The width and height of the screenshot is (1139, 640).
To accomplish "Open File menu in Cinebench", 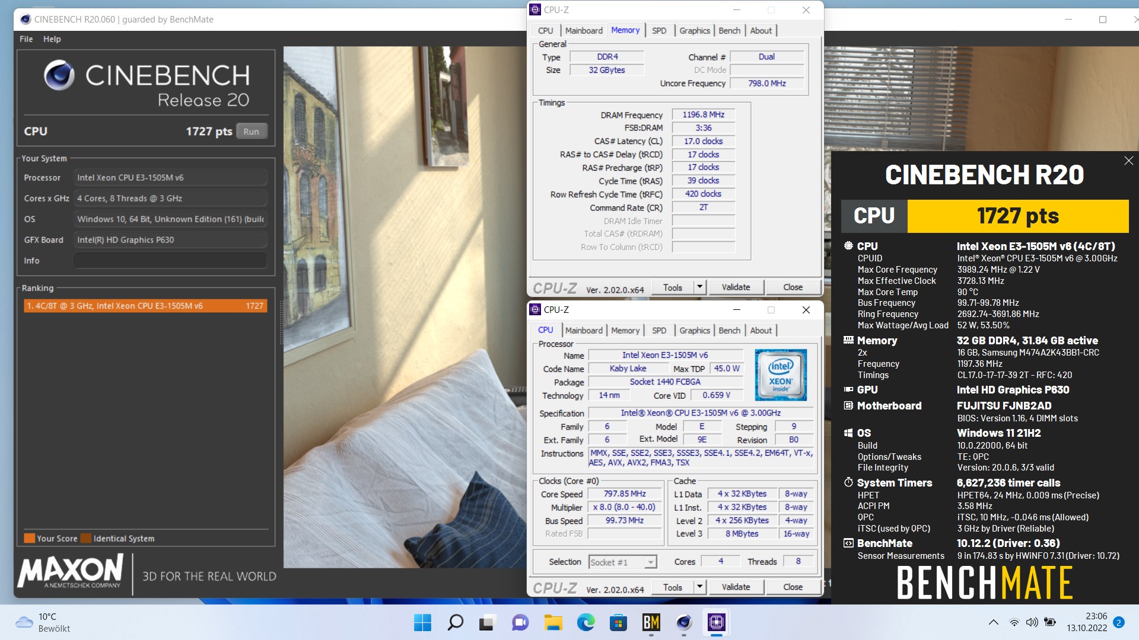I will 26,39.
